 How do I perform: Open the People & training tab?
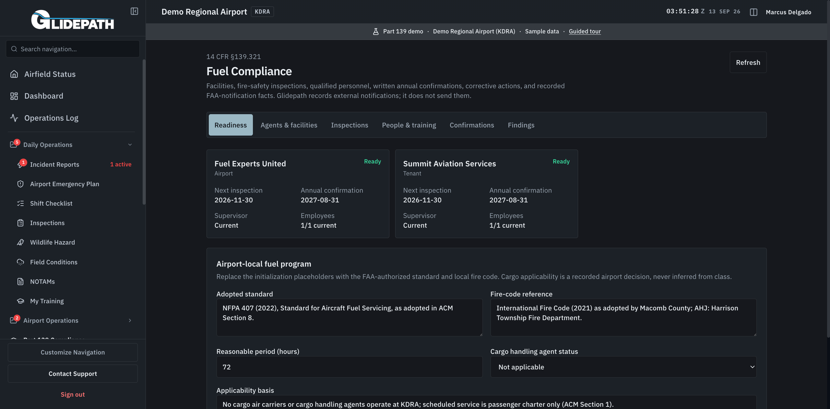(x=409, y=125)
